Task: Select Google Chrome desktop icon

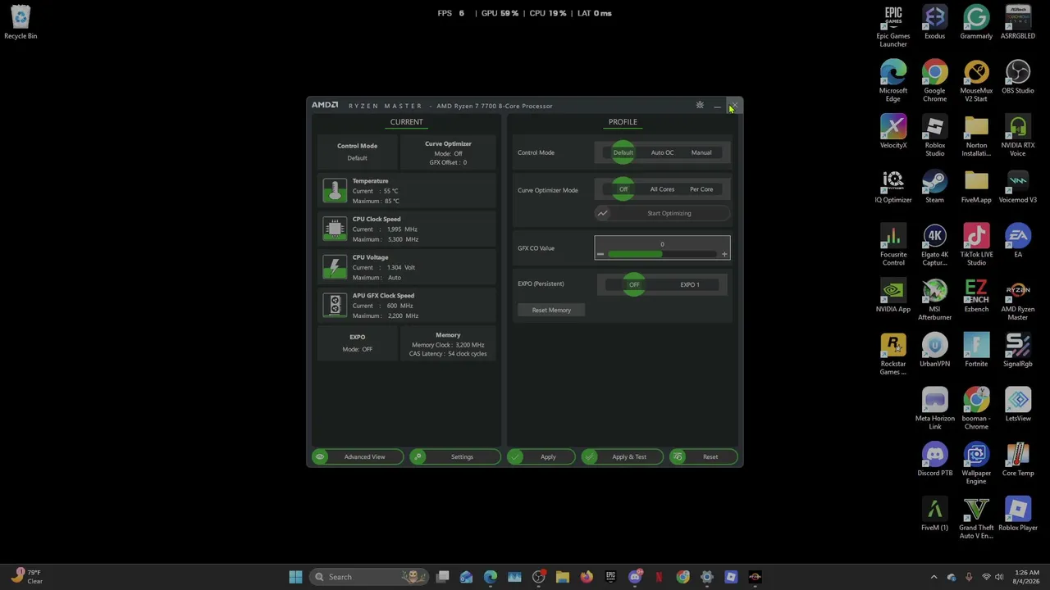Action: (934, 82)
